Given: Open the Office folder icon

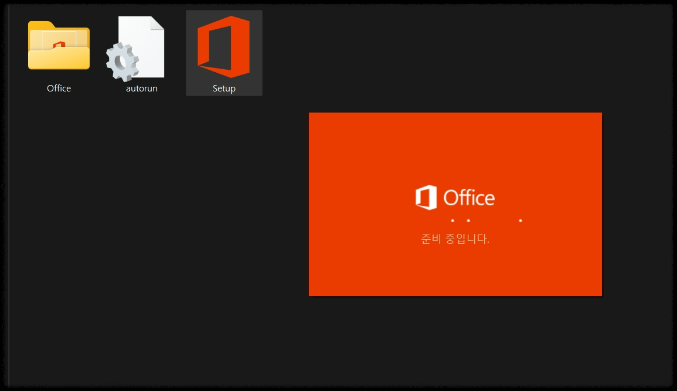Looking at the screenshot, I should tap(59, 45).
